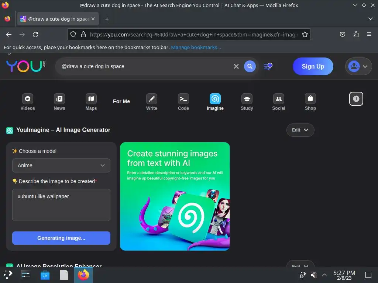
Task: Open the Social app
Action: (278, 102)
